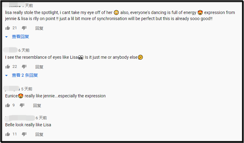Image resolution: width=244 pixels, height=143 pixels.
Task: Open the '6 天前' timestamp above Belle comment
Action: pyautogui.click(x=41, y=118)
